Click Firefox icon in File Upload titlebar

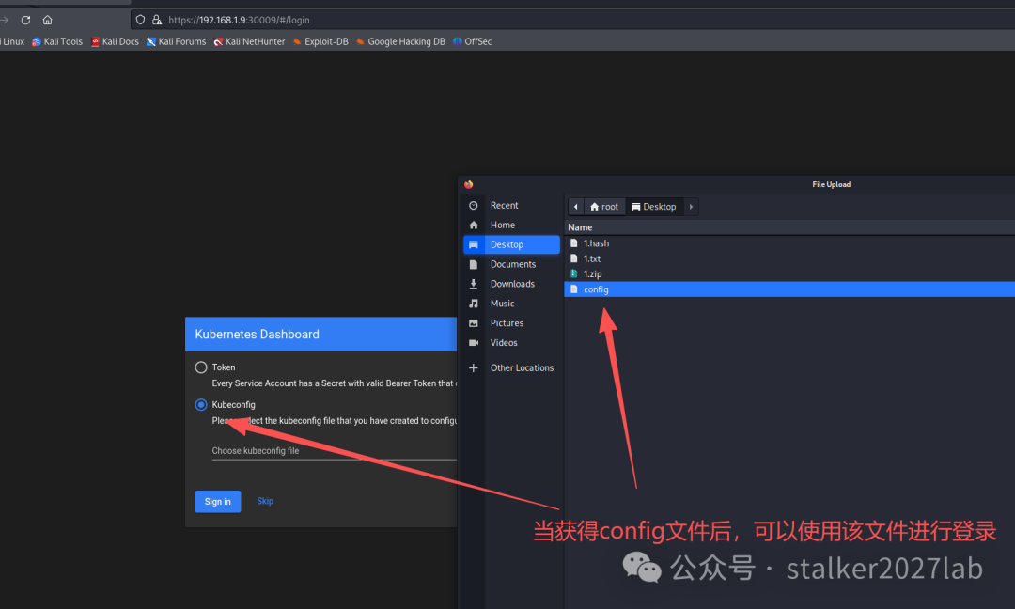[x=469, y=184]
